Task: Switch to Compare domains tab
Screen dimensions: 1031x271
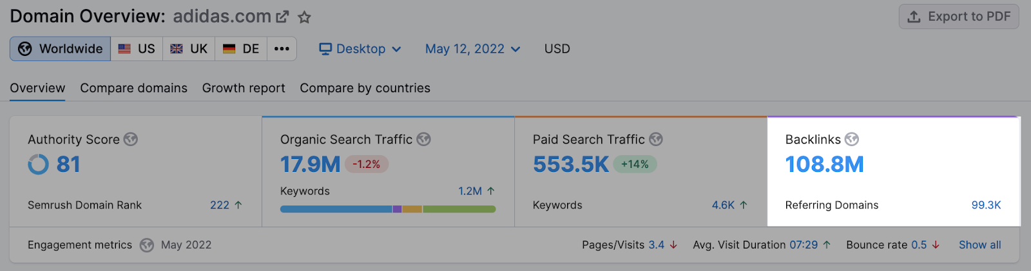Action: 133,88
